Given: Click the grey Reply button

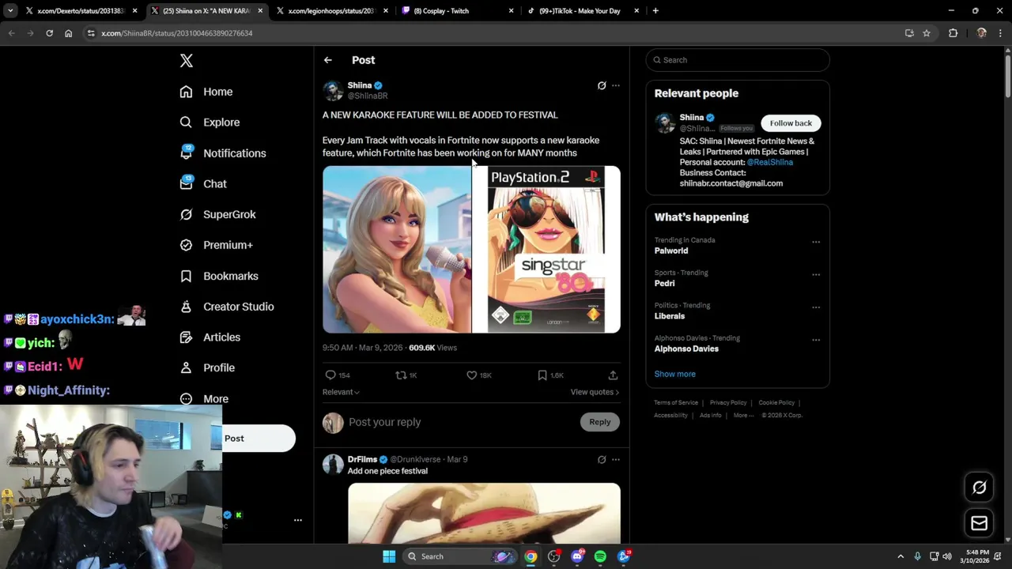Looking at the screenshot, I should click(600, 422).
